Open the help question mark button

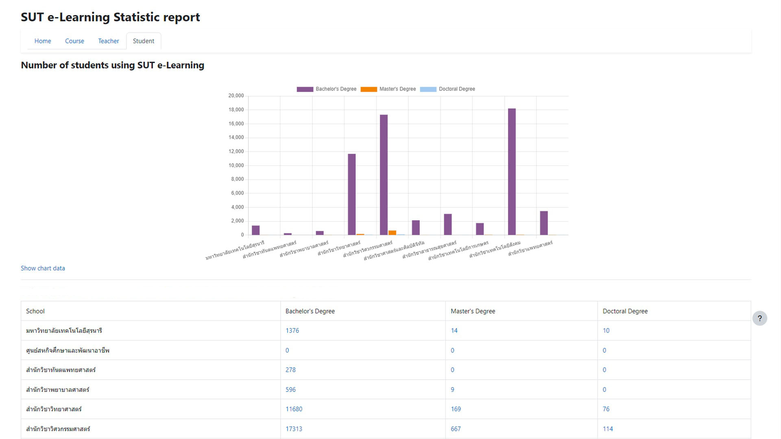pyautogui.click(x=759, y=318)
